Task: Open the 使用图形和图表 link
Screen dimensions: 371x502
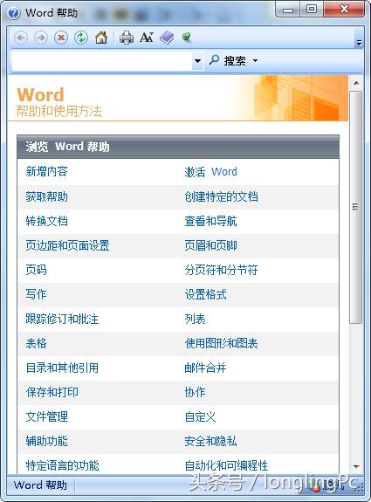Action: click(221, 343)
